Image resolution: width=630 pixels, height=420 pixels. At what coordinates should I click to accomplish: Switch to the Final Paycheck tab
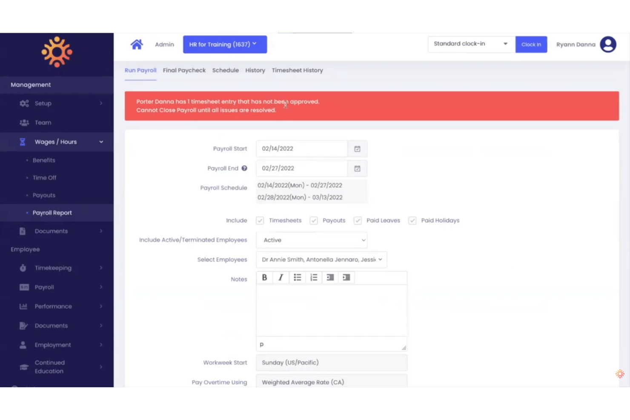[x=184, y=70]
